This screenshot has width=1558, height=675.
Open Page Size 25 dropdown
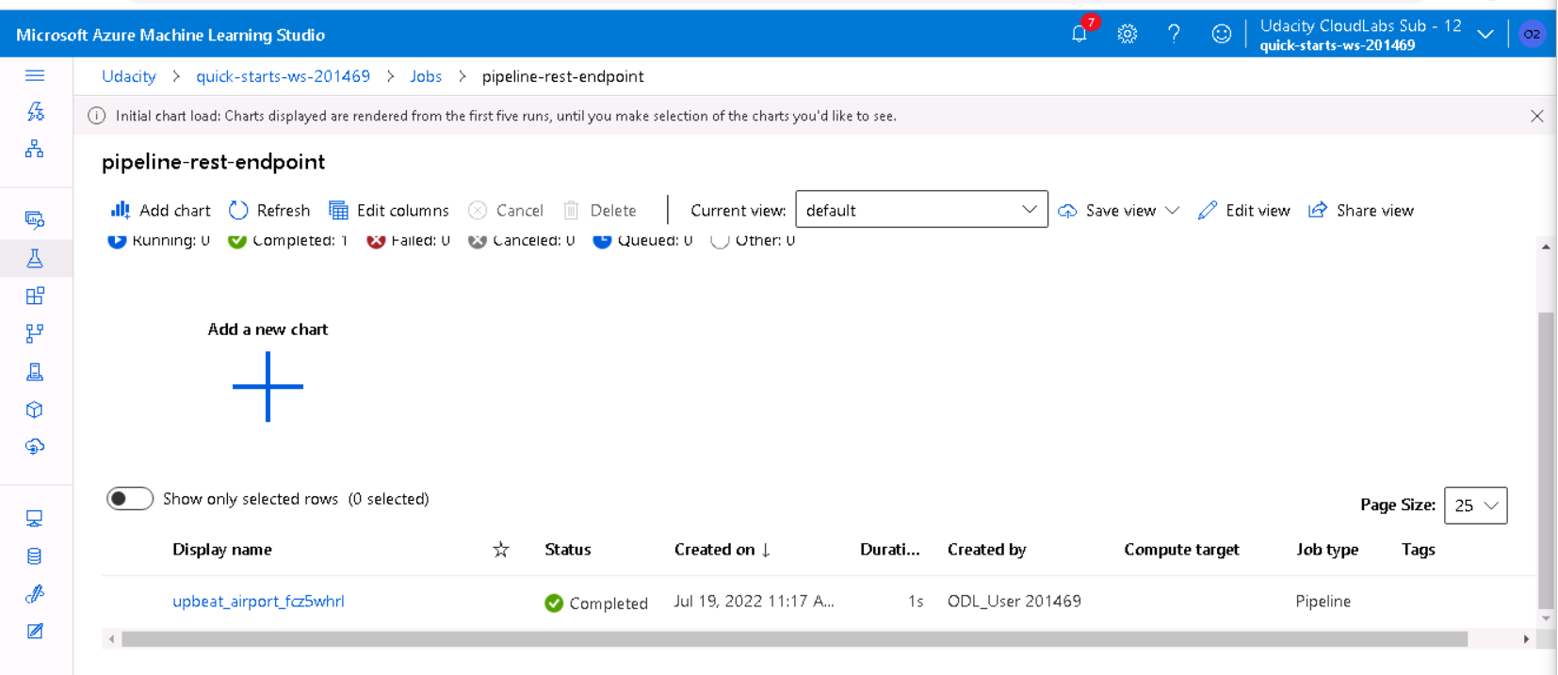click(1475, 506)
